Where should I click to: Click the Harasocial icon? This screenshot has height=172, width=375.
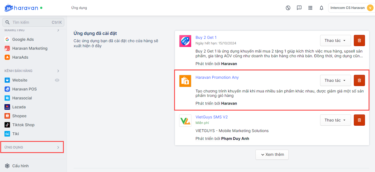[7, 98]
